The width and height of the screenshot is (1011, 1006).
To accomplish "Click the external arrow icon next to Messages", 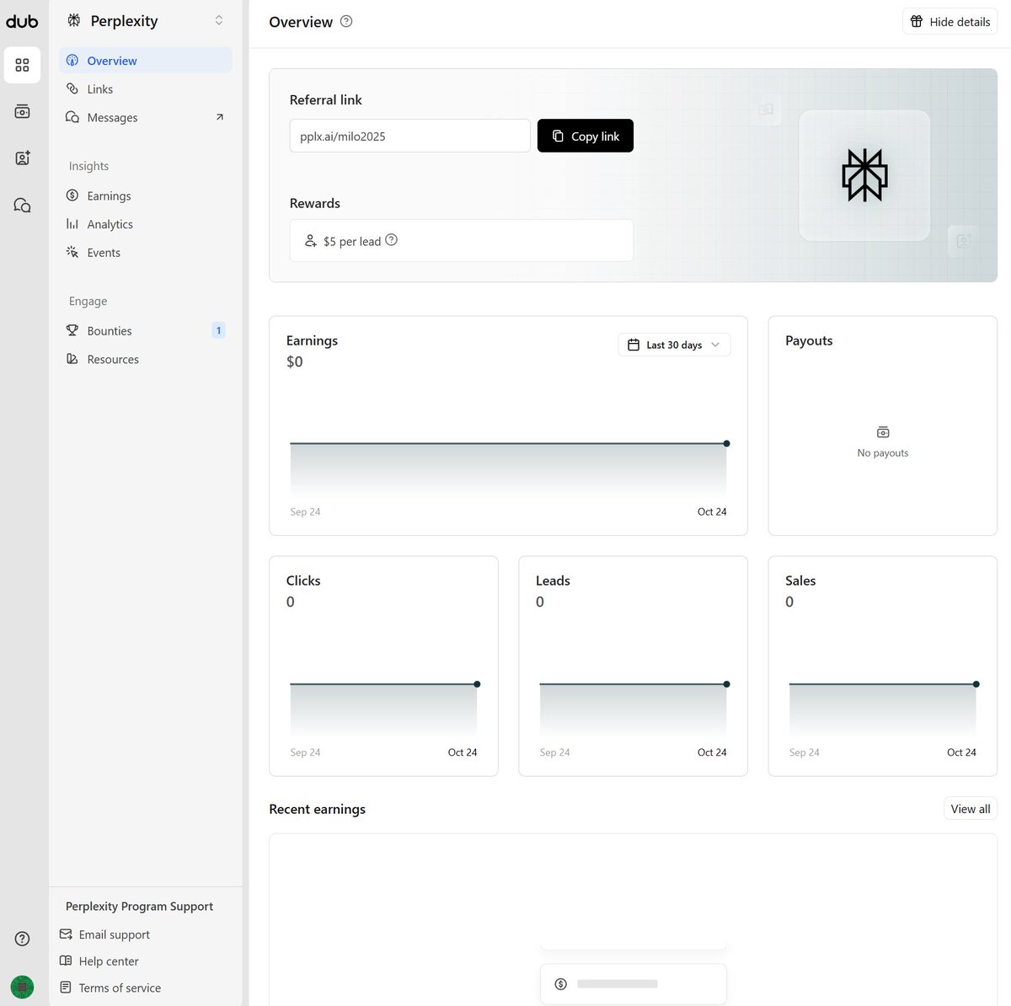I will [219, 117].
